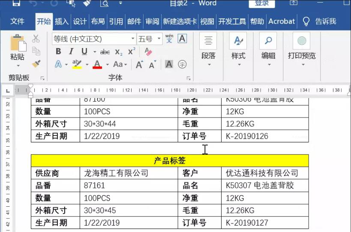Click the yellow 产品标签 header cell
Viewport: 351px width, 232px height.
point(170,160)
